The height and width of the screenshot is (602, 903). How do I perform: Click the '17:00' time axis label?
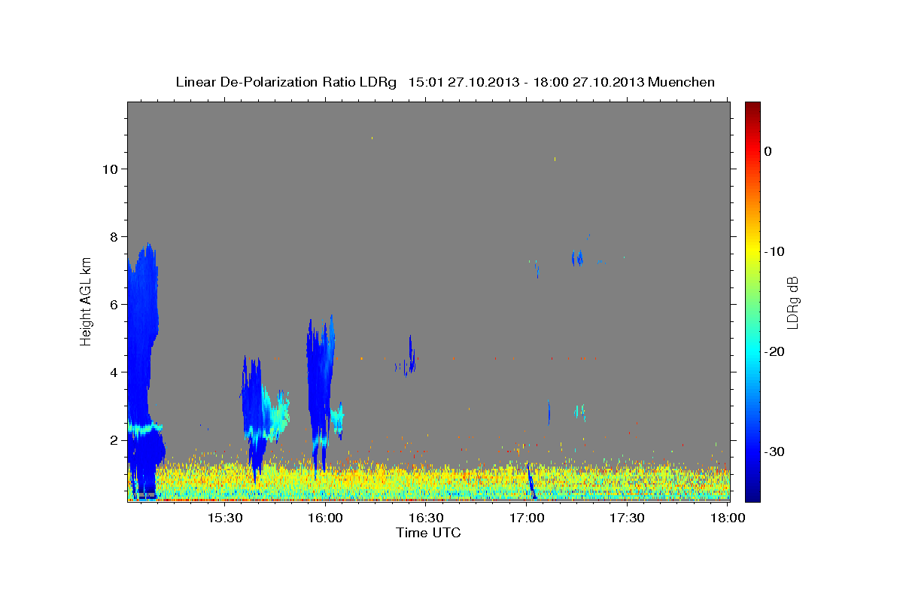coord(527,518)
